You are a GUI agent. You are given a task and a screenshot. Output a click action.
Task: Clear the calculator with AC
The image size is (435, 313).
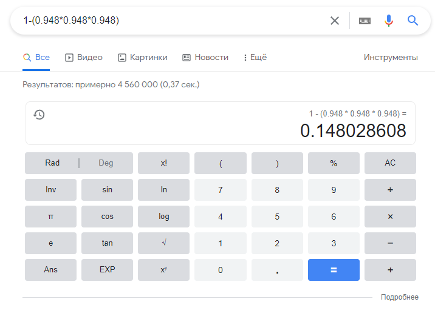click(390, 163)
